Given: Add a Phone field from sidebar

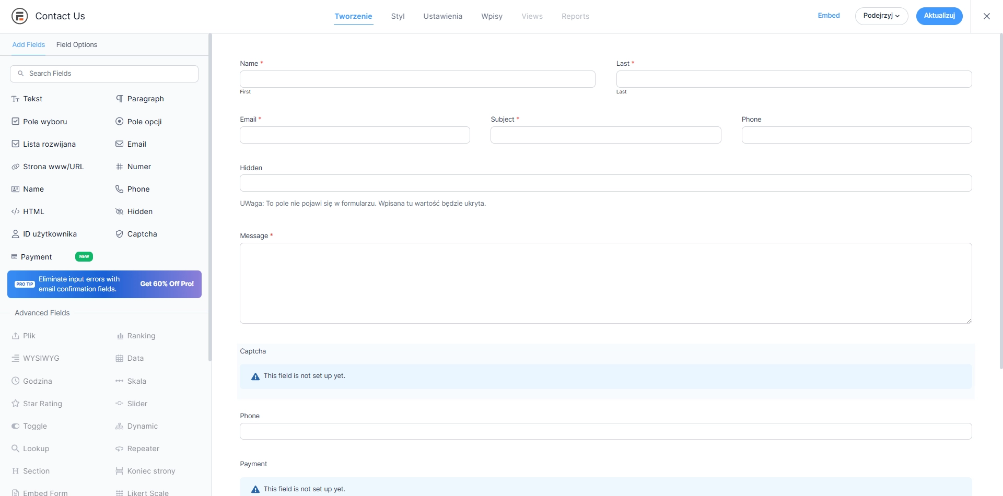Looking at the screenshot, I should click(x=133, y=189).
